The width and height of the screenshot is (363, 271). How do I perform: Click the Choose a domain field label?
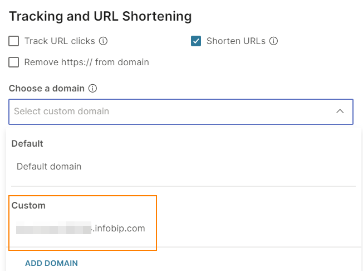47,88
